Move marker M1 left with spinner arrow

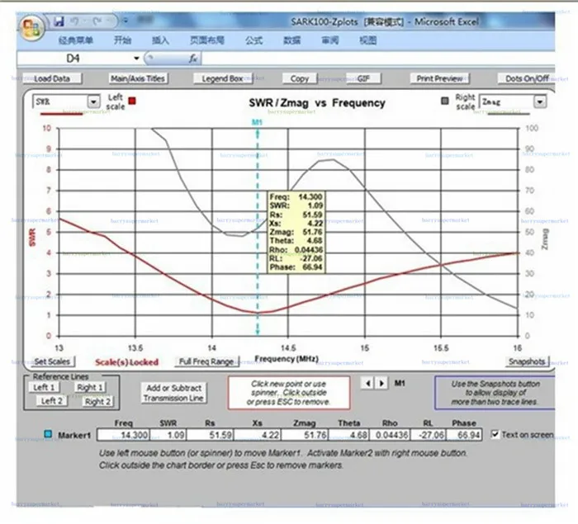(367, 383)
